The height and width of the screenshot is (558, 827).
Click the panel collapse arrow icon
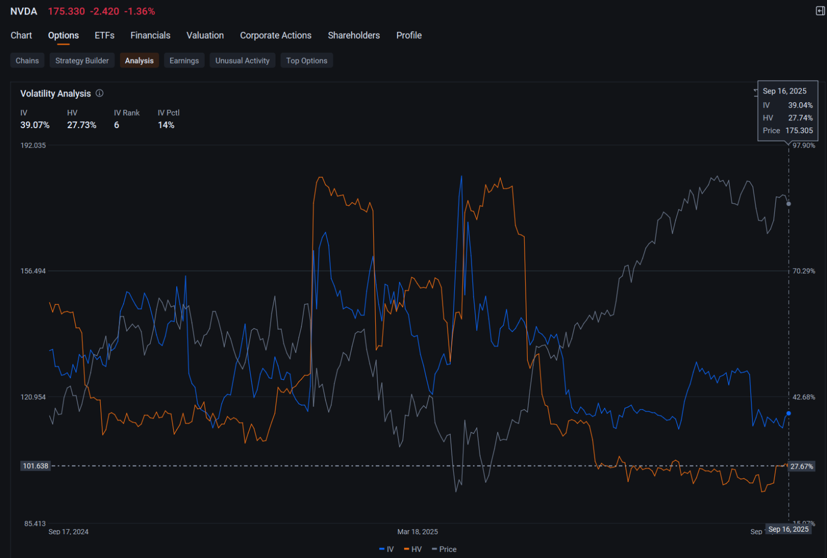[x=820, y=11]
